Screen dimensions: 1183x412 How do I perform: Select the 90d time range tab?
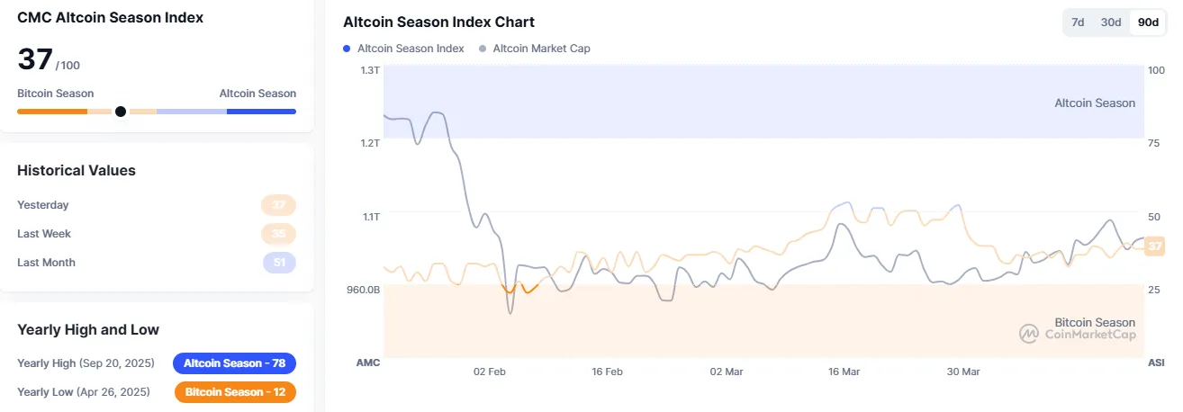pyautogui.click(x=1148, y=22)
